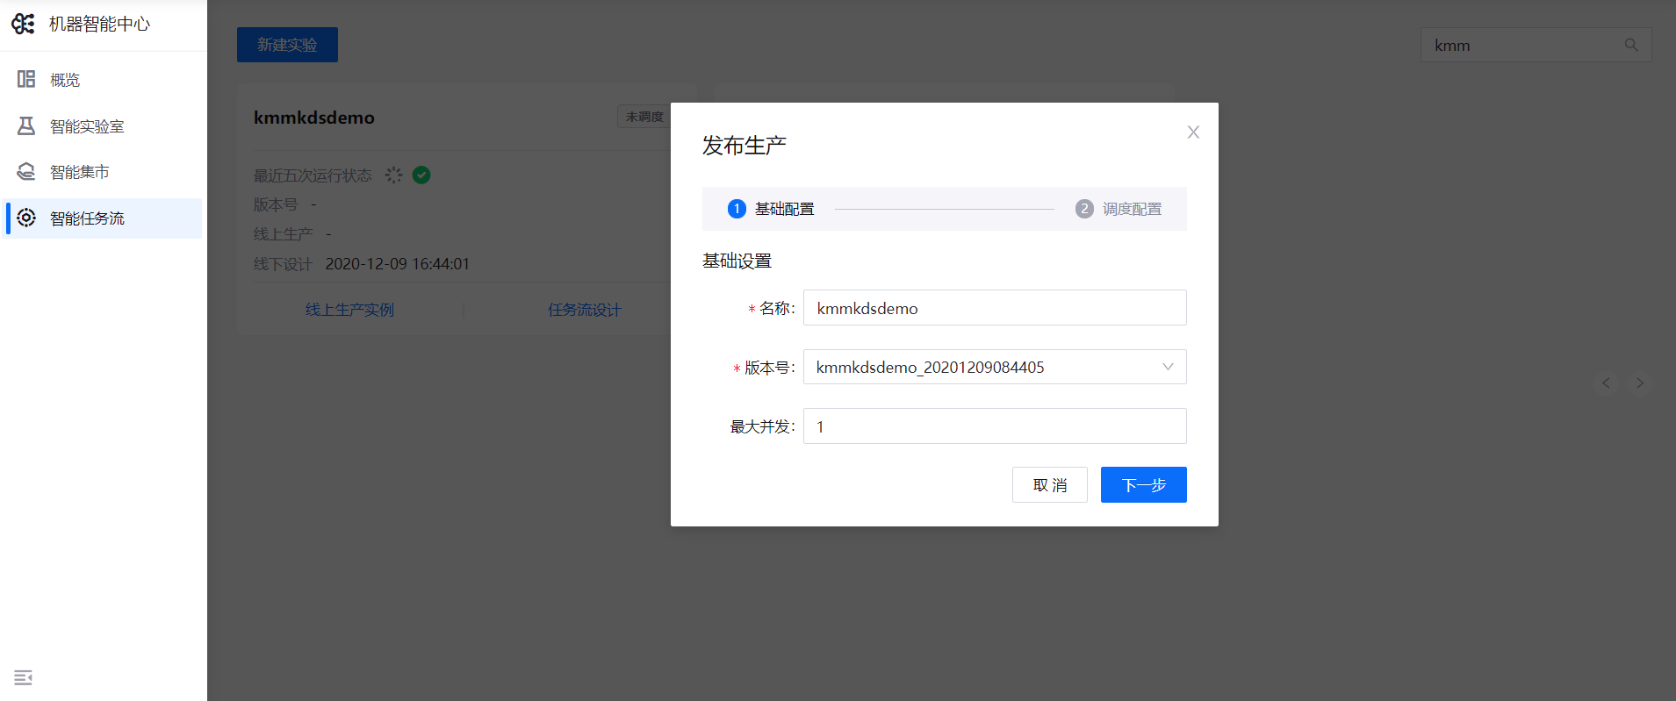Click the 2020-12-09 16:44:01 timestamp
1676x701 pixels.
coord(398,264)
